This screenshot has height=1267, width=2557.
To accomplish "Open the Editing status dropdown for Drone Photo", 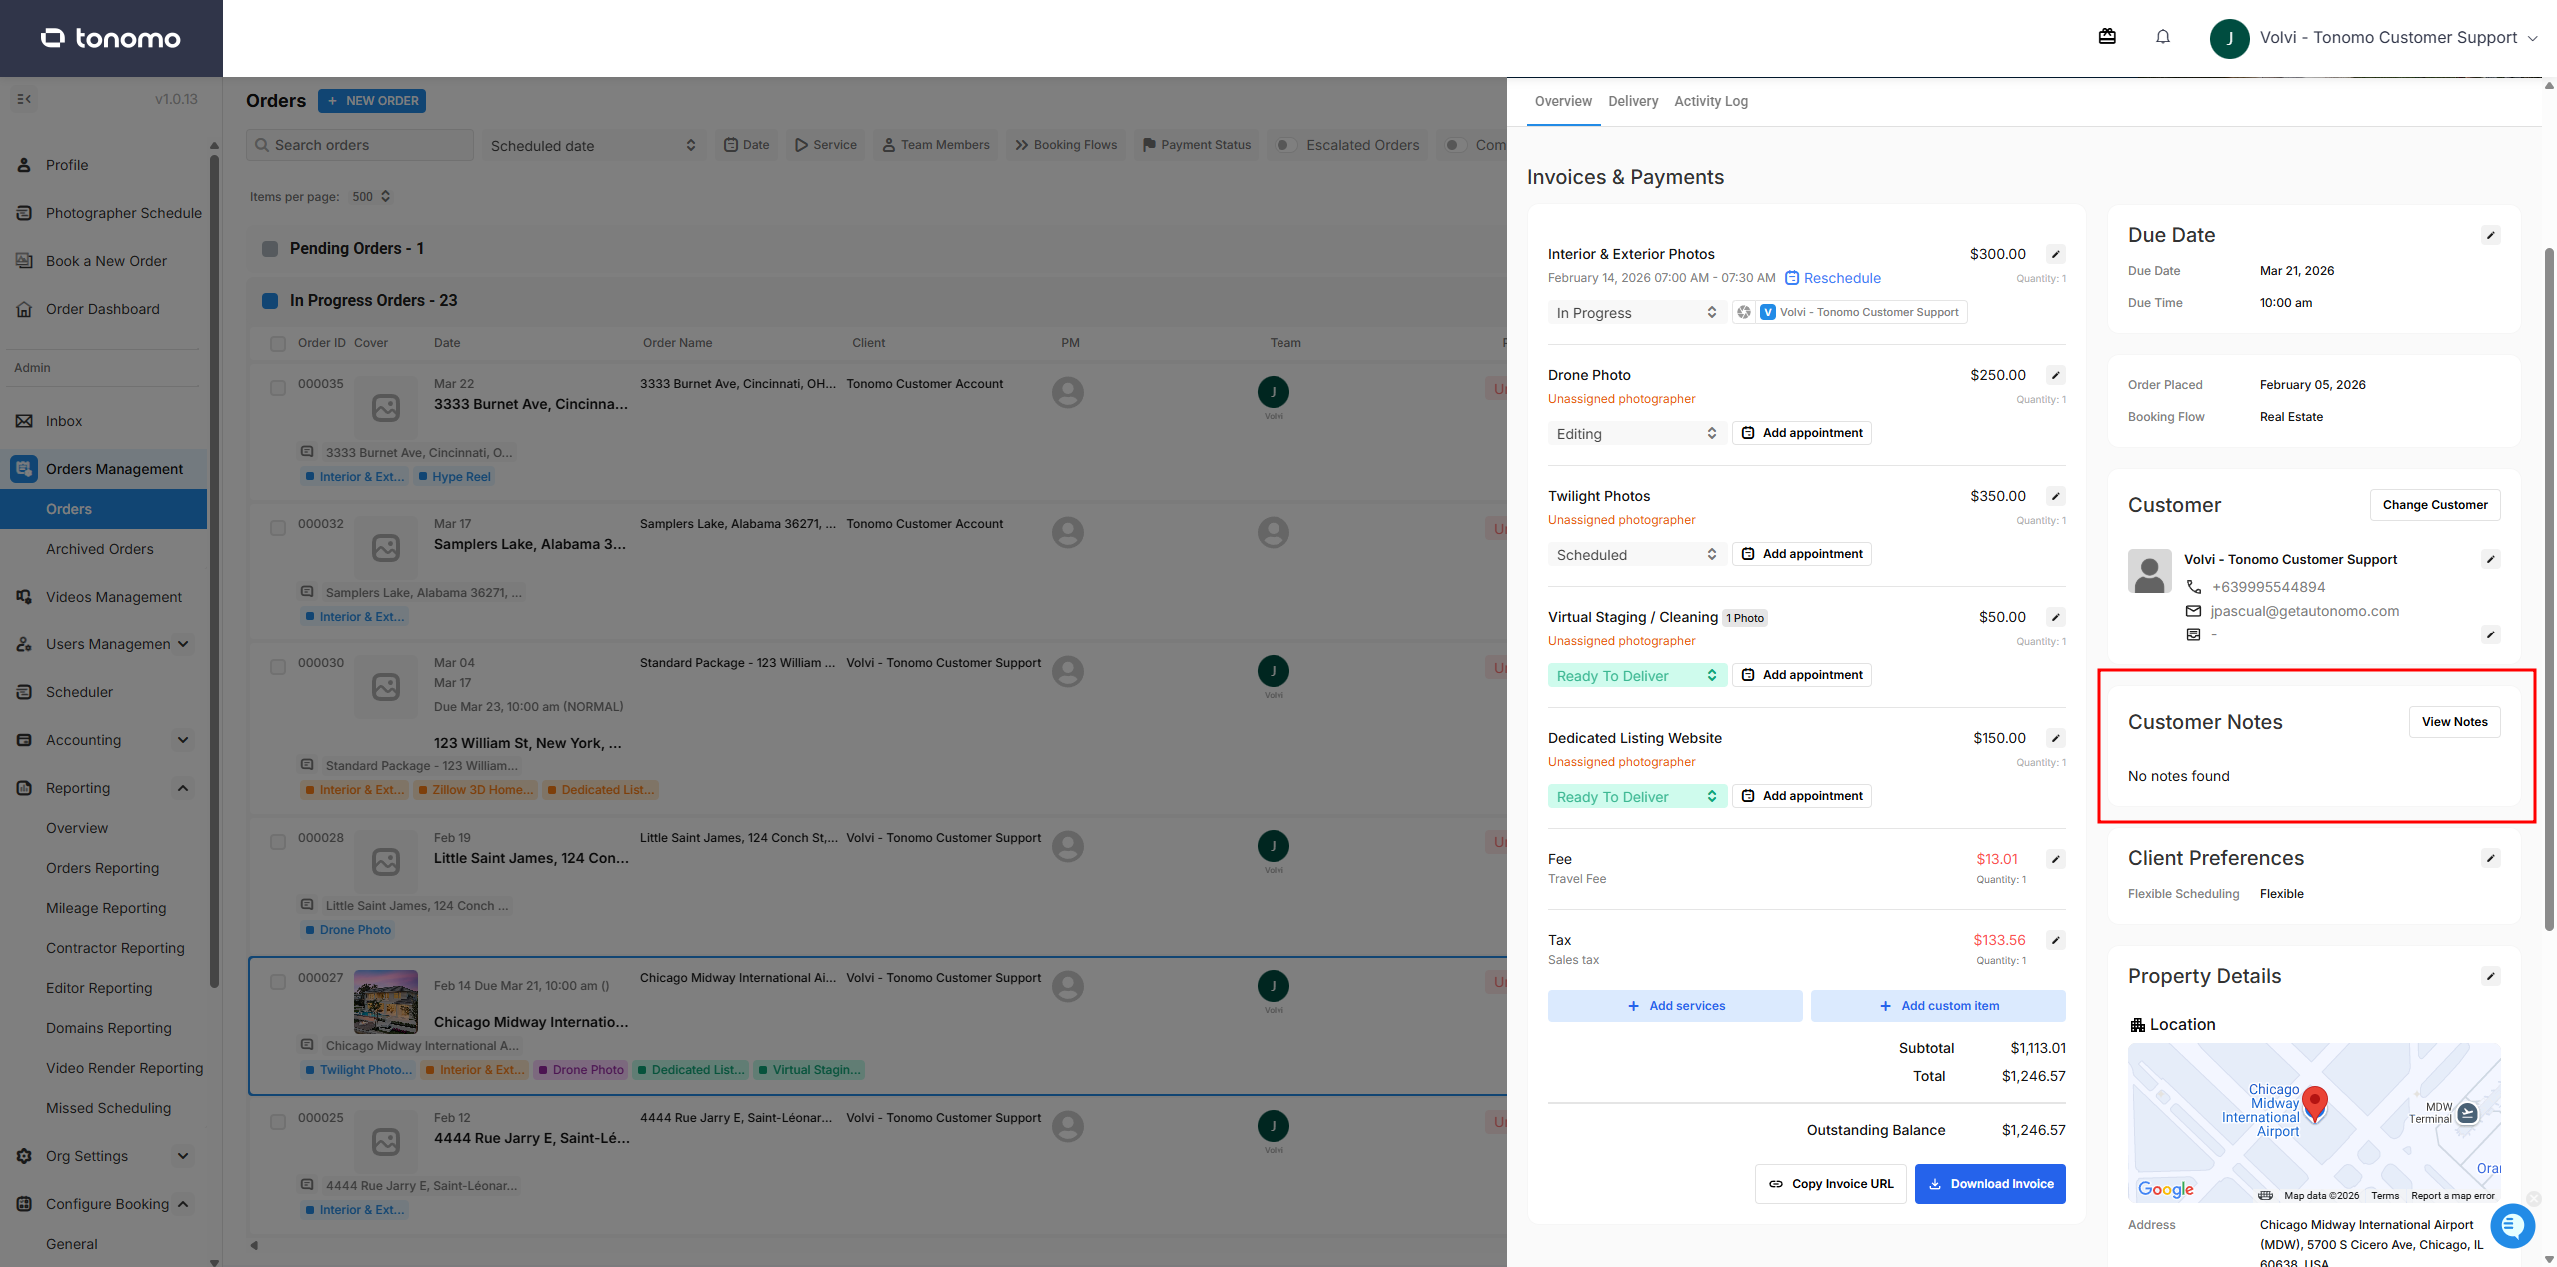I will click(x=1636, y=433).
